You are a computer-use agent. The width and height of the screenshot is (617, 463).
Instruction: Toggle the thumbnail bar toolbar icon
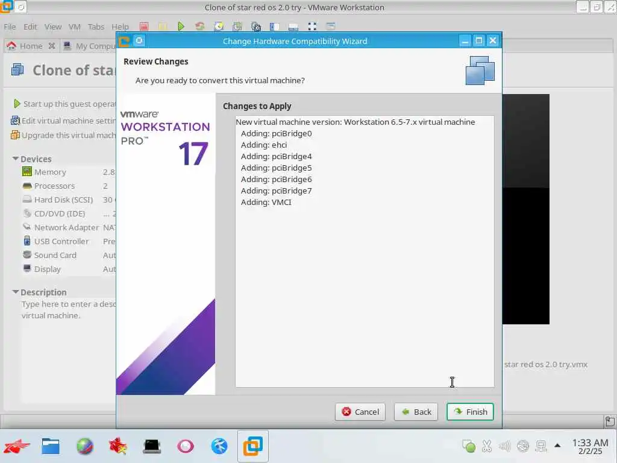(x=293, y=27)
